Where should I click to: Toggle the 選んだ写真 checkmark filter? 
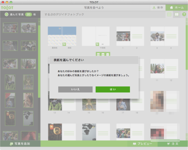6,15
